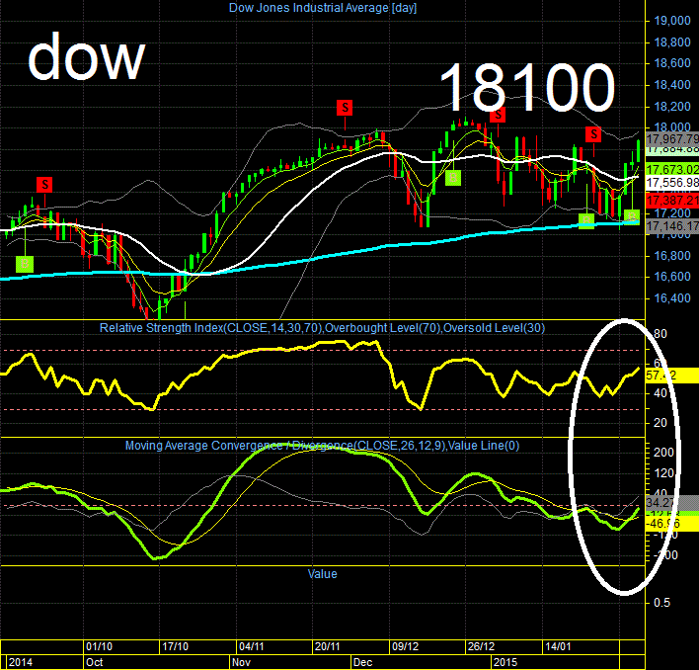This screenshot has height=670, width=699.
Task: Click the Value panel label
Action: coord(322,573)
